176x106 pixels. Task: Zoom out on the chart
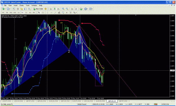(x=67, y=9)
